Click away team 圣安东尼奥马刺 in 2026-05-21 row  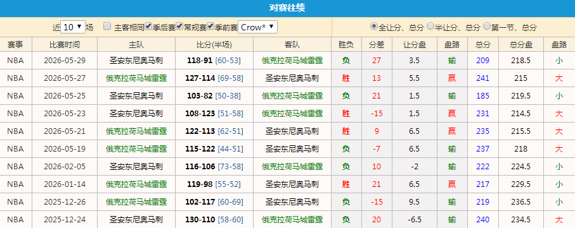292,131
